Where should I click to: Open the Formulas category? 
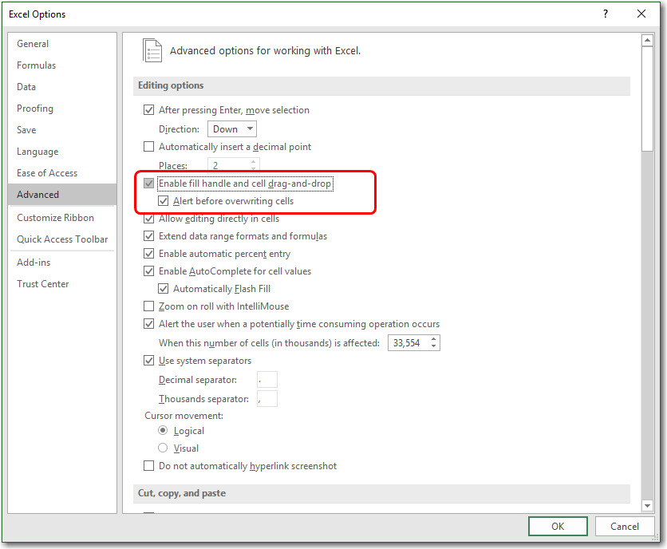(x=37, y=65)
